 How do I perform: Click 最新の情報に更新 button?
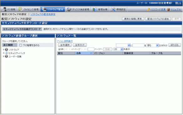coord(133,19)
